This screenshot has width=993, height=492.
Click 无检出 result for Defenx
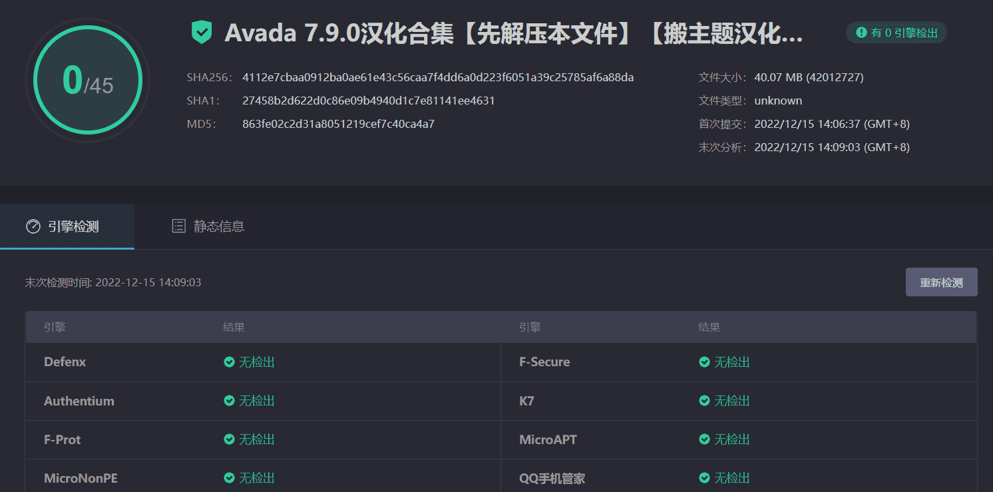pyautogui.click(x=257, y=362)
